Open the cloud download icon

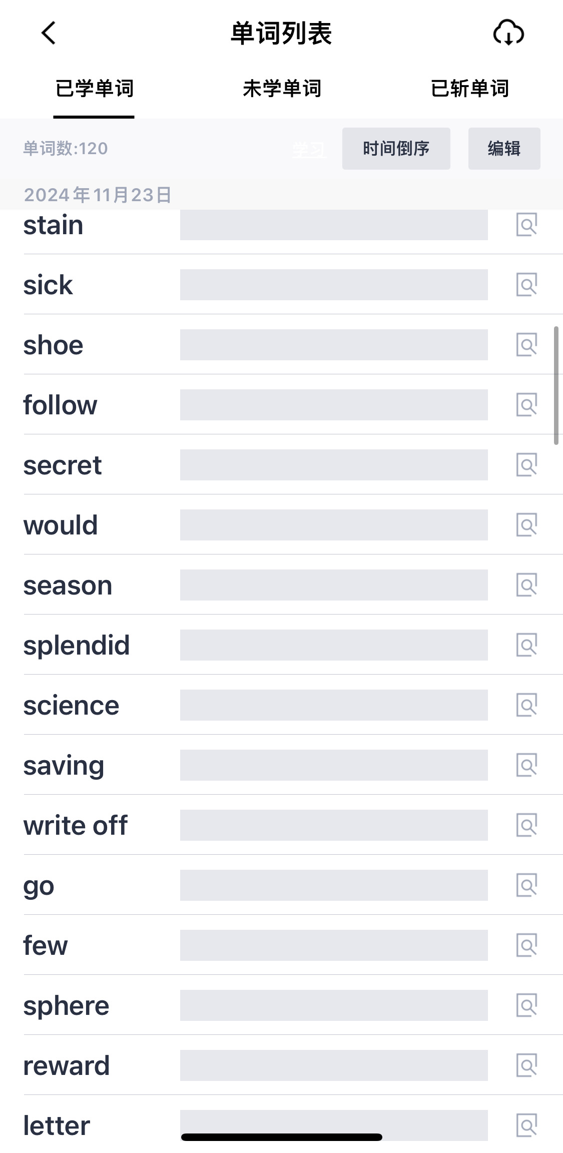point(508,33)
